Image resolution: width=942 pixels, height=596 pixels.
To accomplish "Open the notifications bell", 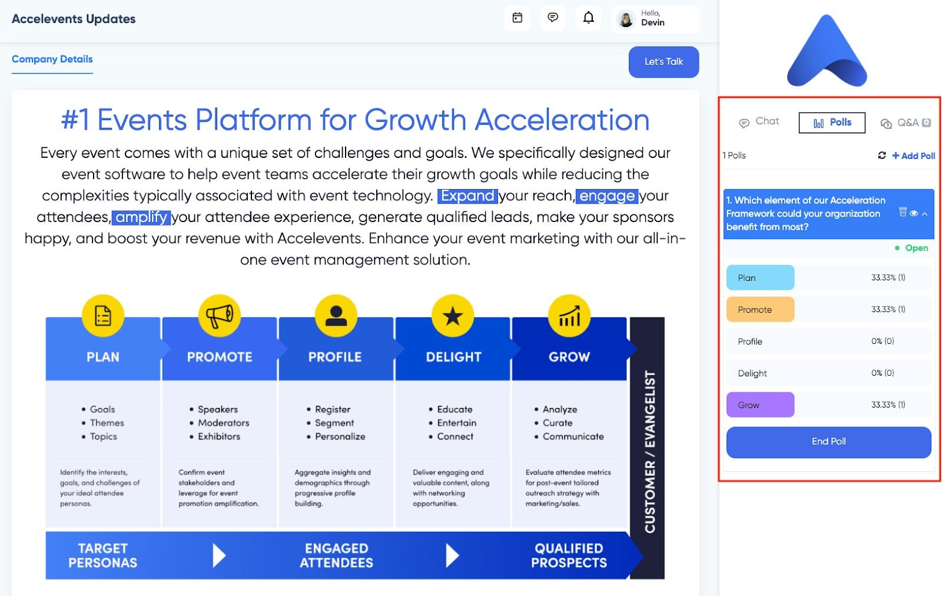I will (588, 18).
